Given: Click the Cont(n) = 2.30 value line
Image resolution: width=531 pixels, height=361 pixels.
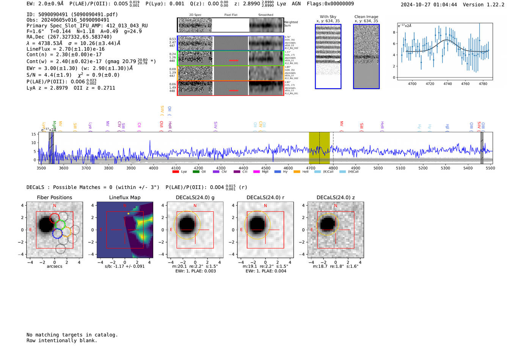Looking at the screenshot, I should 64,55.
